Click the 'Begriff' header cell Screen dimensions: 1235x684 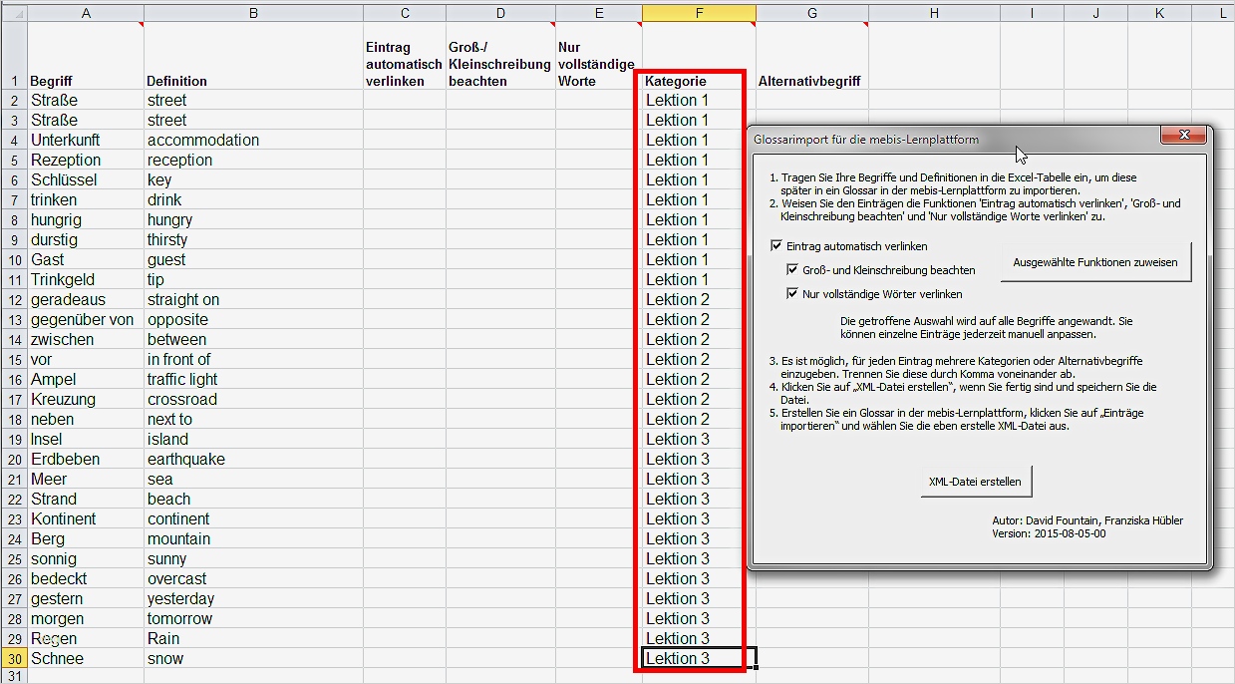click(x=86, y=56)
